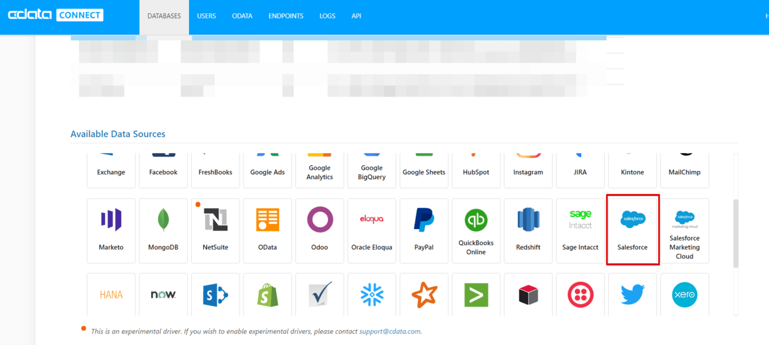Open the Google Ads tile
The width and height of the screenshot is (769, 345).
pyautogui.click(x=267, y=171)
